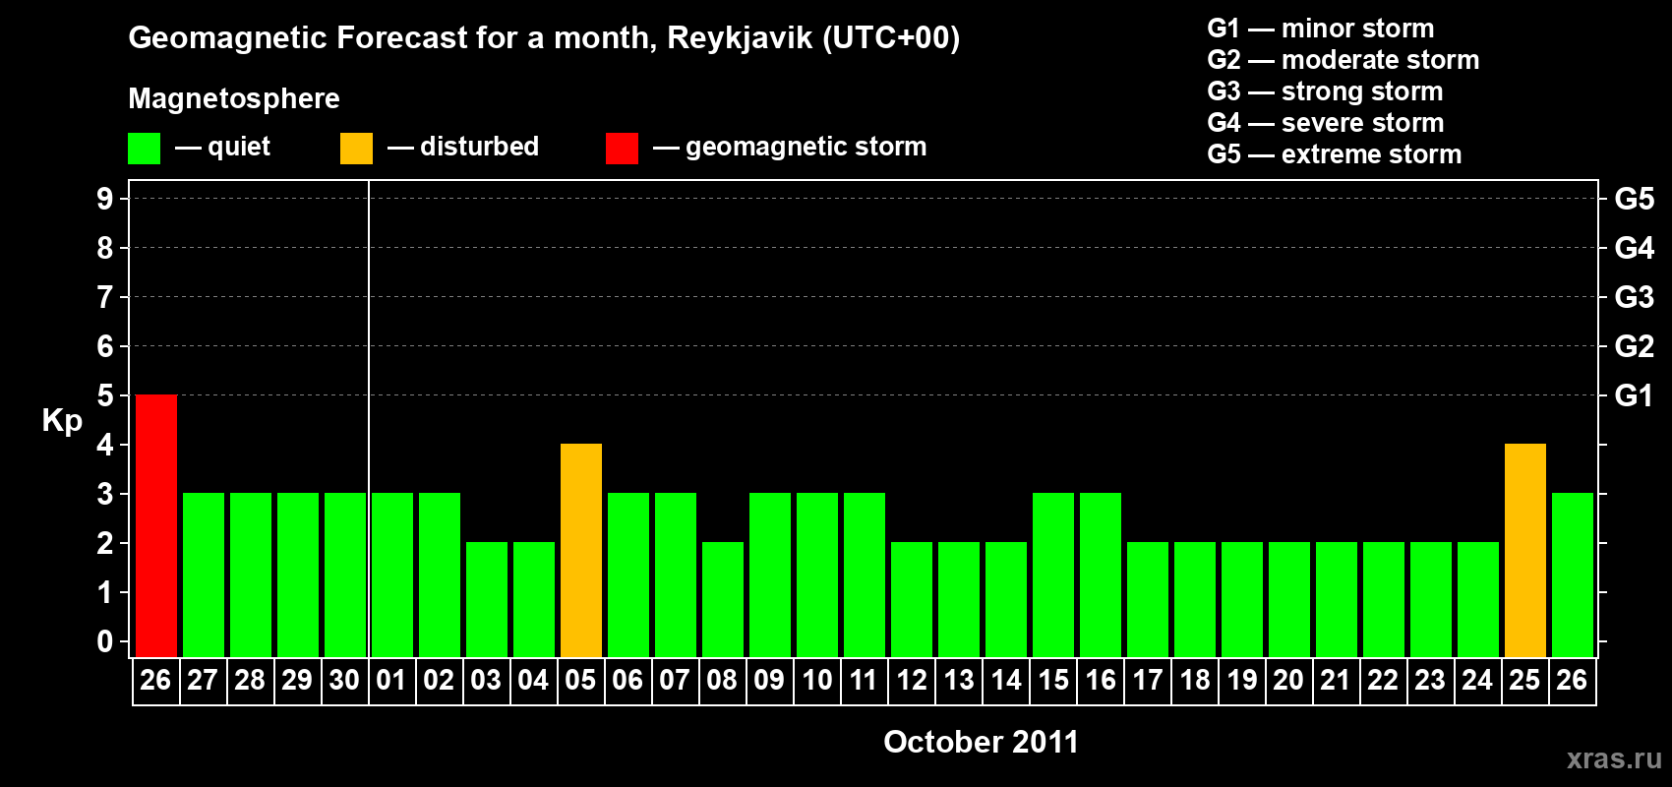Click the 'disturbed' legend label

pyautogui.click(x=479, y=147)
